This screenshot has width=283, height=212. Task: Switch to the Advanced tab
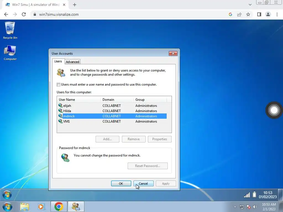(72, 62)
